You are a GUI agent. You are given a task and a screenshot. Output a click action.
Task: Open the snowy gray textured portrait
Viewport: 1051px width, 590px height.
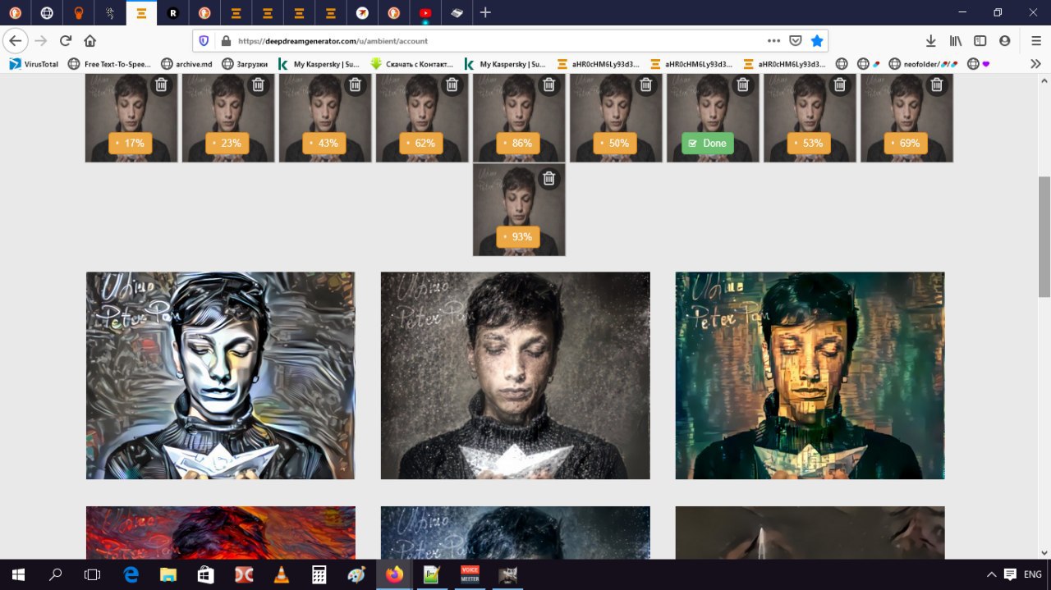[516, 376]
